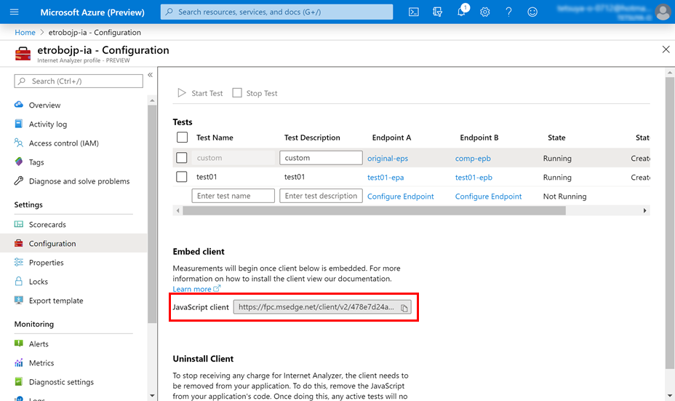Viewport: 675px width, 401px height.
Task: Click the Start Test play icon
Action: [x=182, y=93]
